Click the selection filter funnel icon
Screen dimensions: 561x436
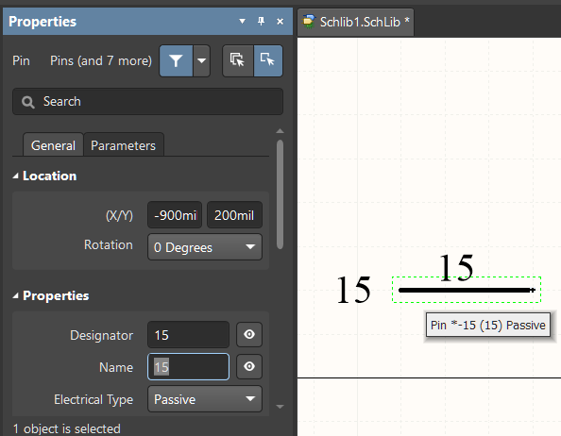[x=176, y=60]
